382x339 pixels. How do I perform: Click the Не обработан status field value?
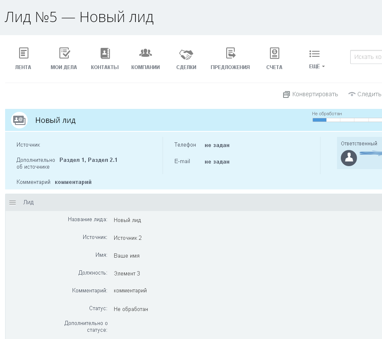pyautogui.click(x=131, y=309)
